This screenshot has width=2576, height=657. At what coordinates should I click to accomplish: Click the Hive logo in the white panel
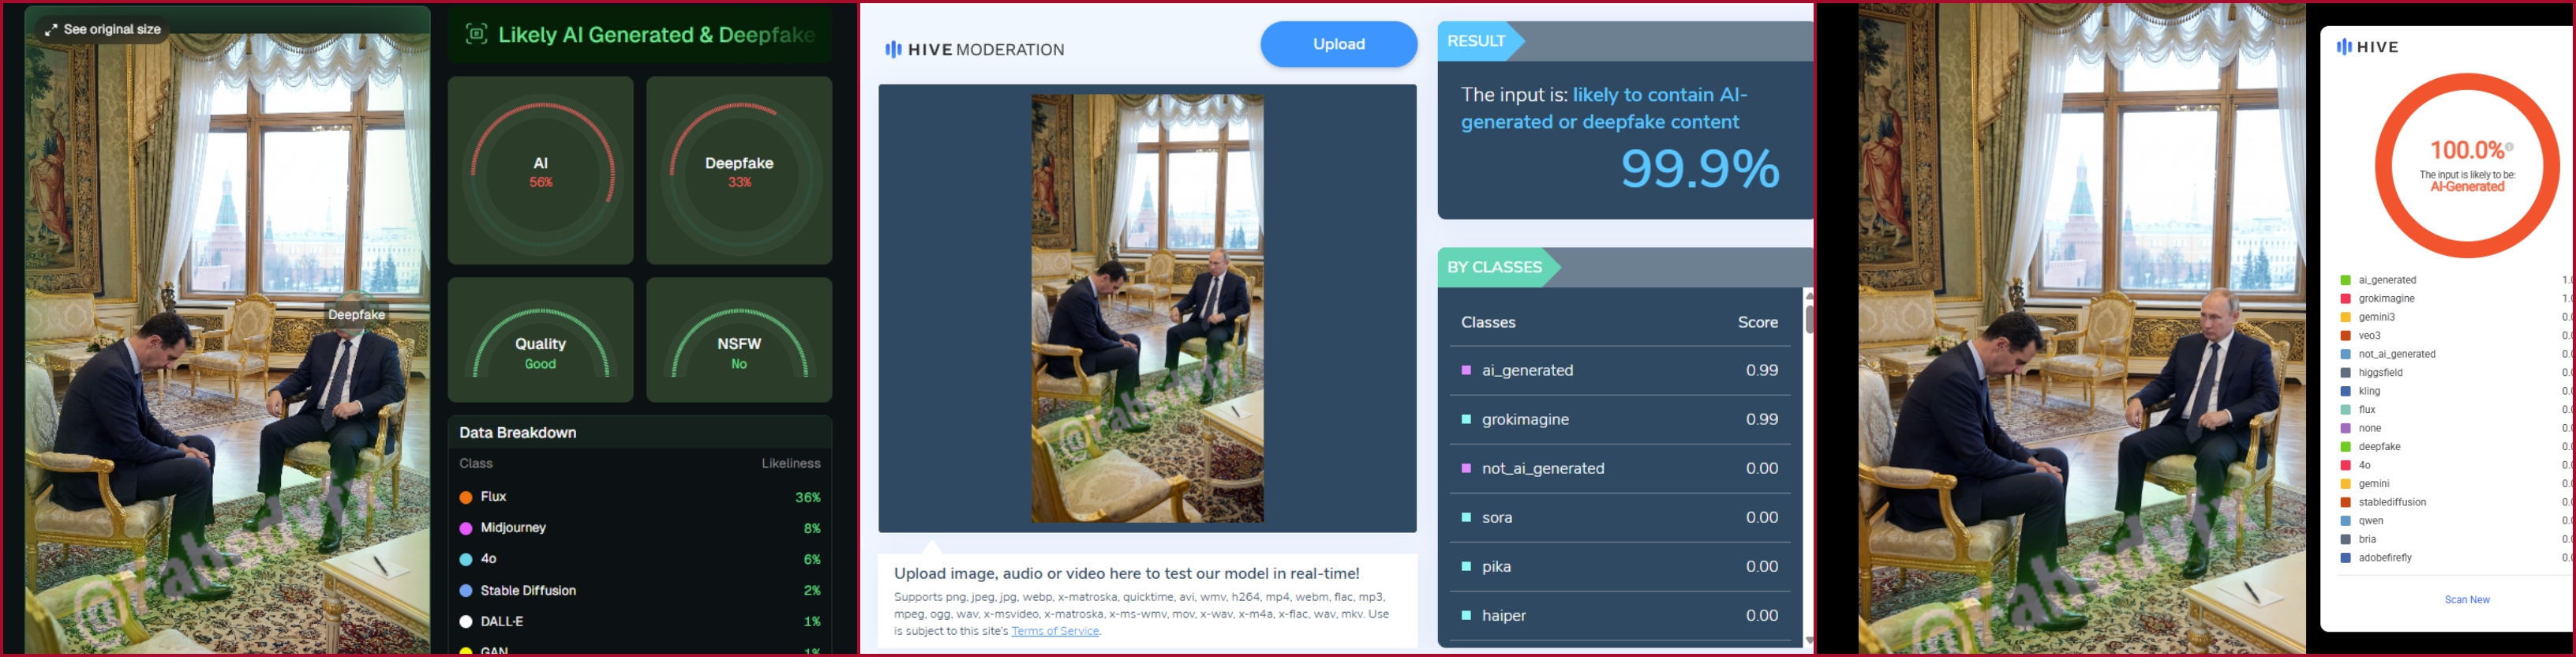click(x=2366, y=47)
